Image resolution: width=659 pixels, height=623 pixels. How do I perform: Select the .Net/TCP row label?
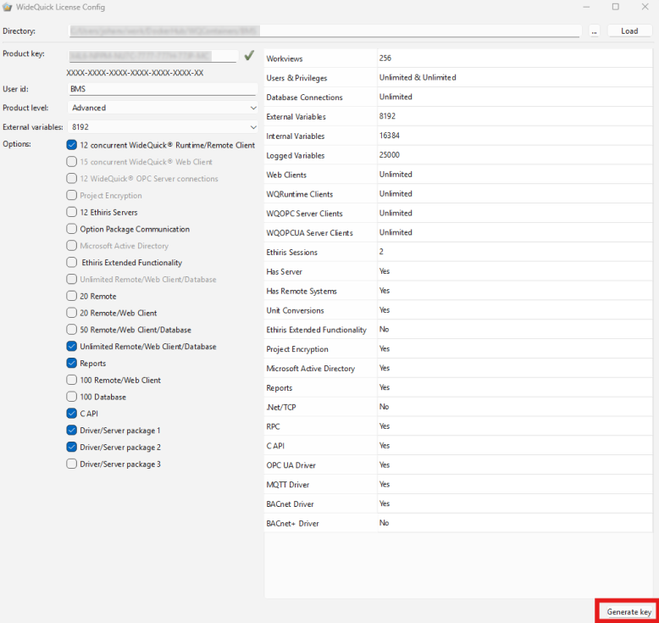(x=280, y=407)
